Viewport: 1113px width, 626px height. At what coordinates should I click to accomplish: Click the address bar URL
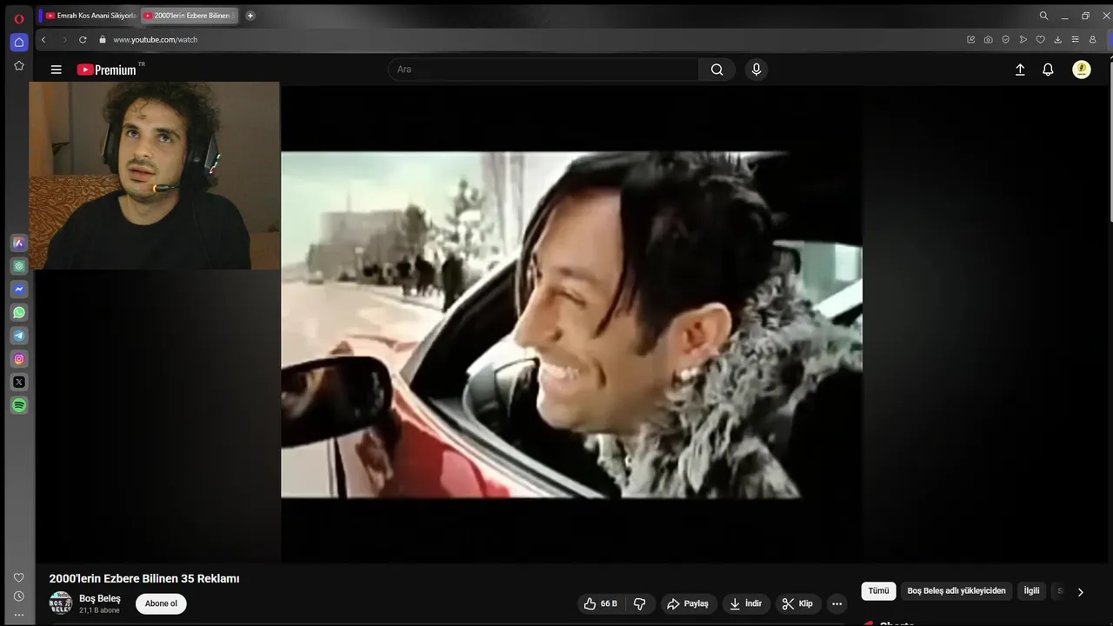click(155, 39)
